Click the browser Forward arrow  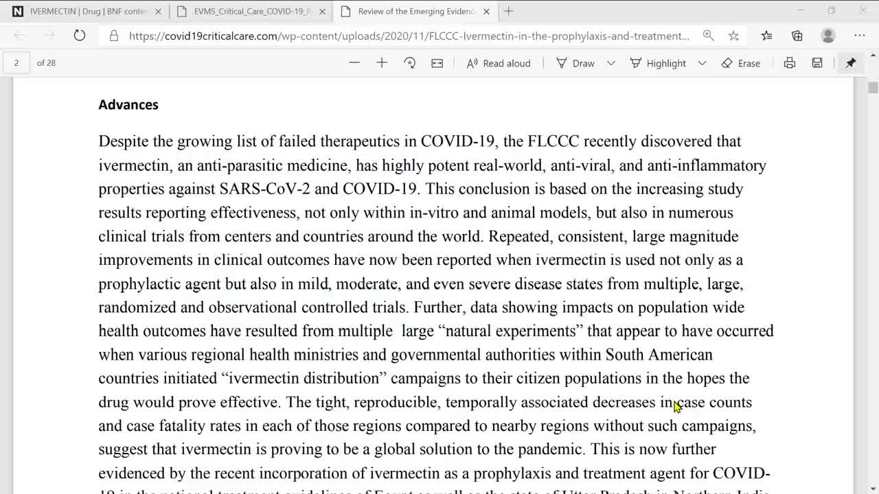pos(49,36)
